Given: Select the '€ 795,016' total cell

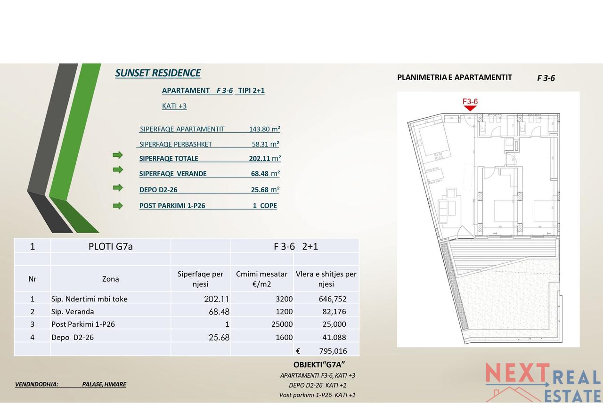Looking at the screenshot, I should pos(326,350).
